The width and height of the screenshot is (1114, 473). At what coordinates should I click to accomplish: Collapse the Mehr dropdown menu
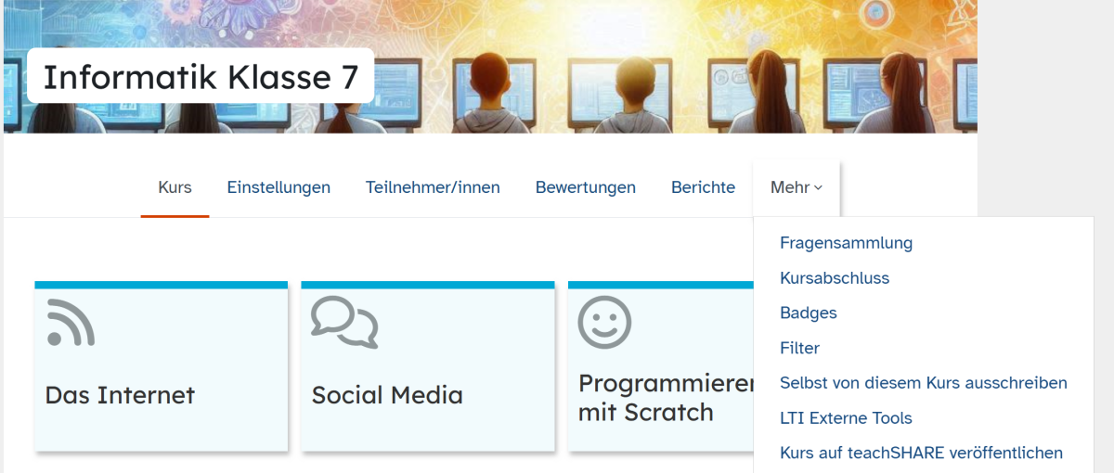point(797,187)
